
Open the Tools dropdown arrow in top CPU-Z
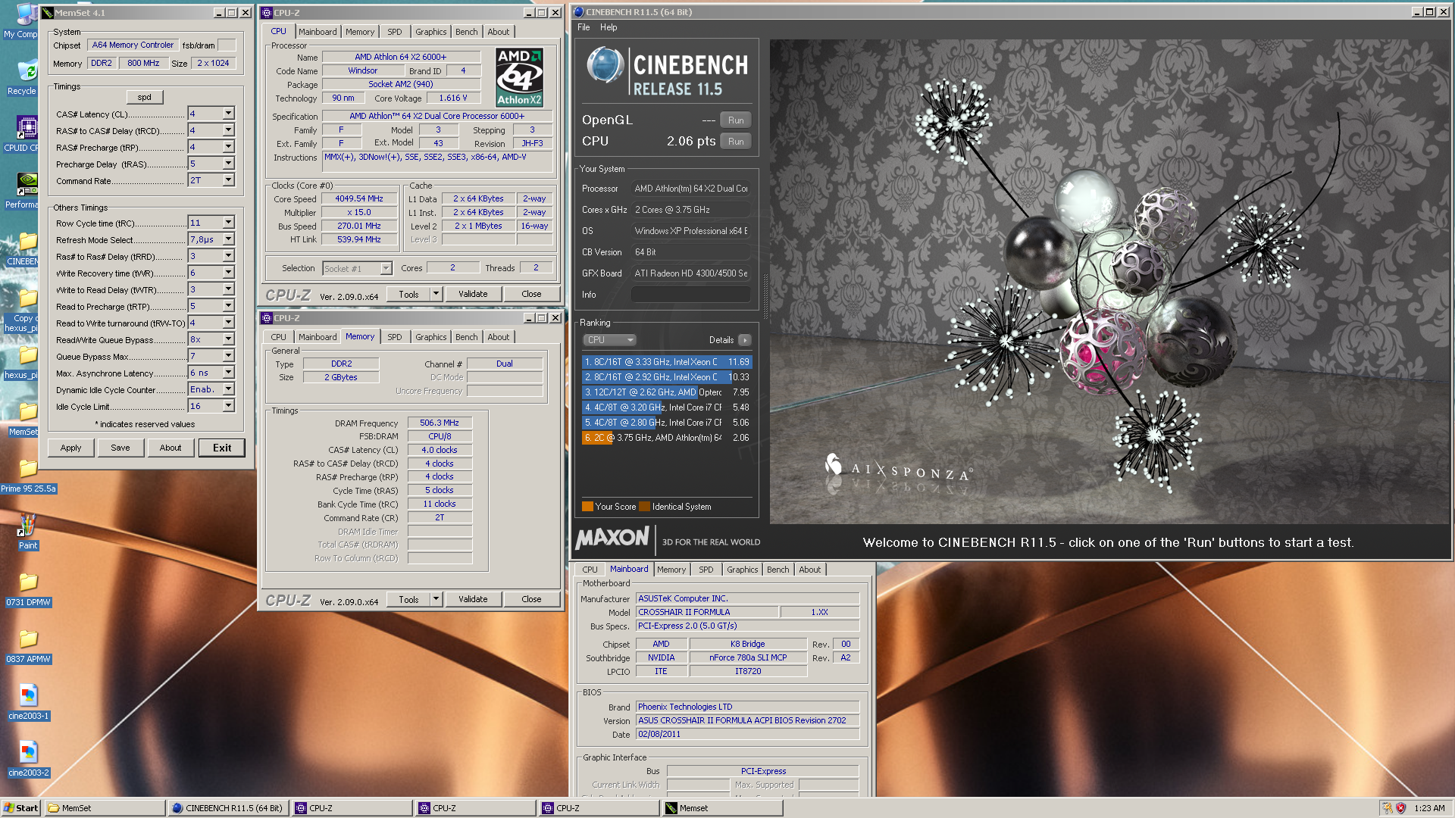point(436,294)
